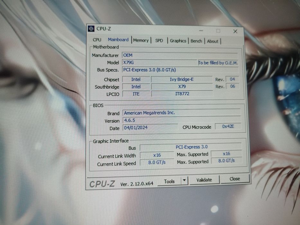
Task: Click the CPU-Z title bar text
Action: [104, 29]
